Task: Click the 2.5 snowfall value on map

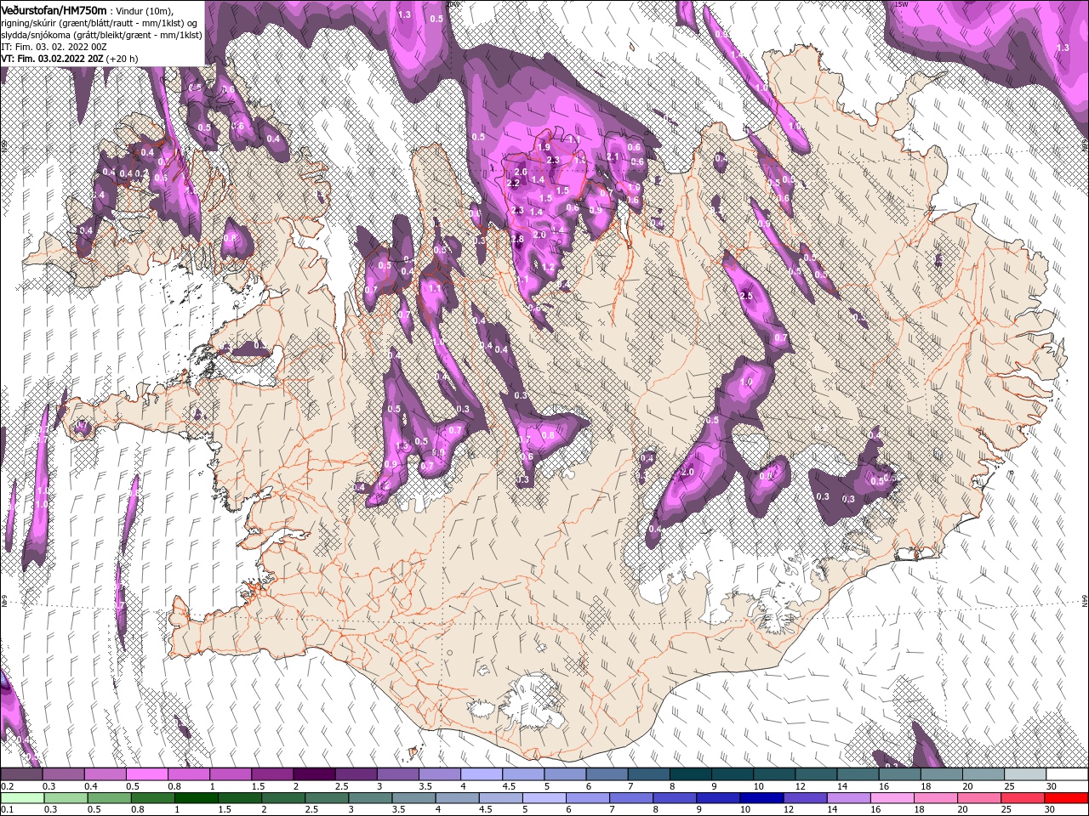Action: coord(747,296)
